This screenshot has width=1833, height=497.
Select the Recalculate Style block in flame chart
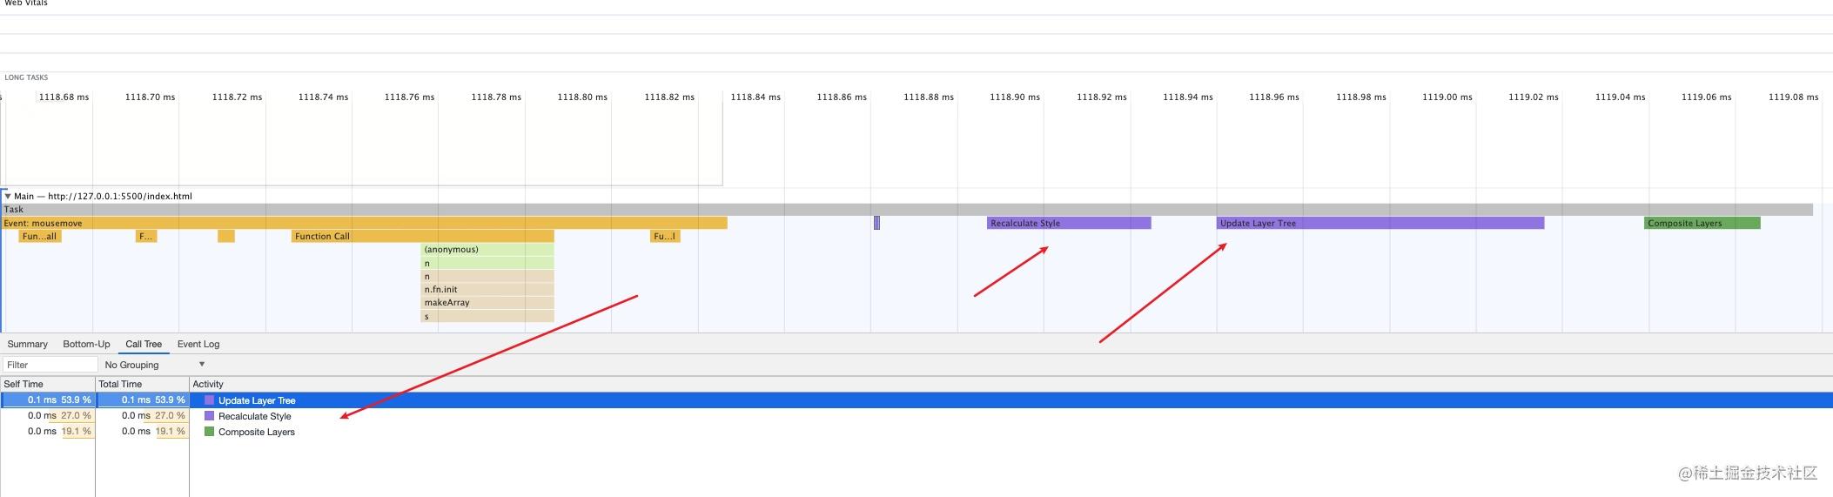[x=1069, y=224]
